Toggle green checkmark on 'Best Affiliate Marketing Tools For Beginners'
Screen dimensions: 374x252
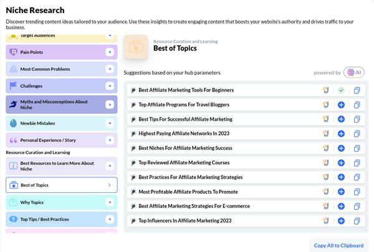point(341,90)
